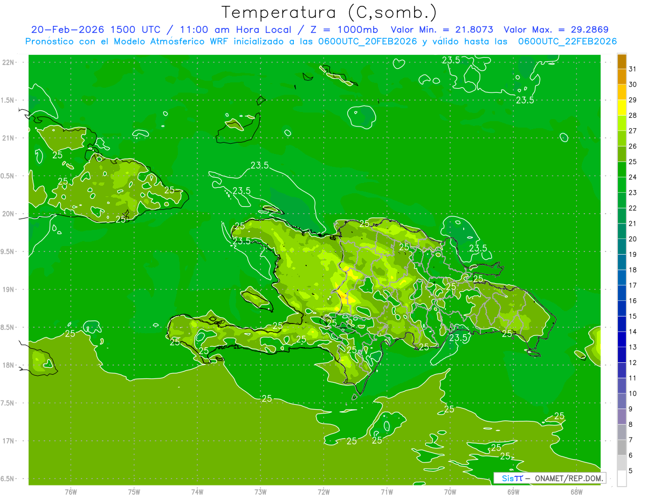Image resolution: width=647 pixels, height=499 pixels.
Task: Click the colorbar scale number '7'
Action: coord(631,440)
